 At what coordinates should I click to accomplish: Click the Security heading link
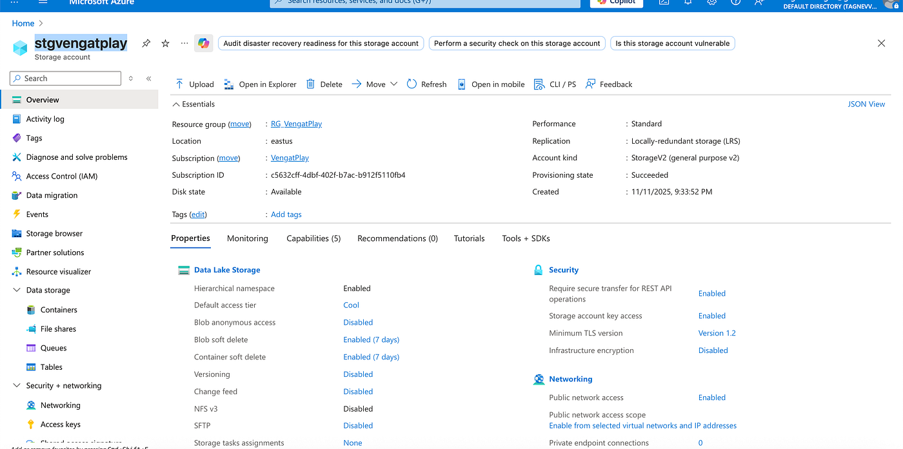(x=563, y=270)
